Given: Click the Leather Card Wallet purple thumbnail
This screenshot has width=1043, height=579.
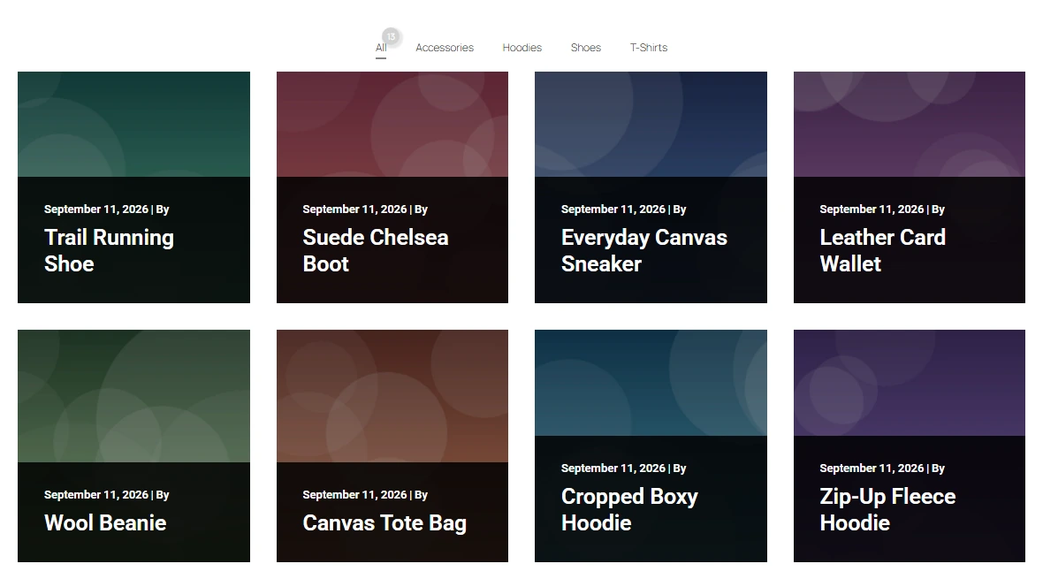Looking at the screenshot, I should click(x=910, y=125).
